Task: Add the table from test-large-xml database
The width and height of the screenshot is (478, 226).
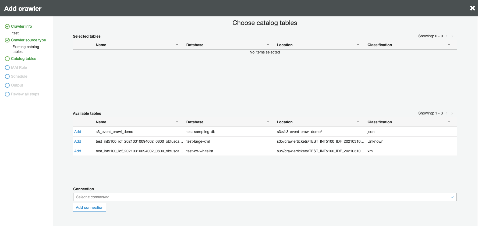Action: pos(77,141)
